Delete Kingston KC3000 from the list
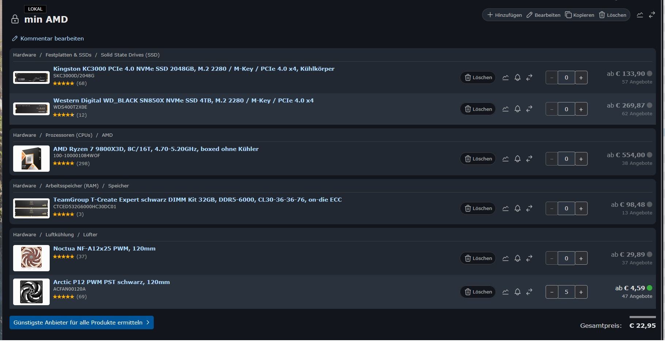The width and height of the screenshot is (665, 342). point(478,77)
